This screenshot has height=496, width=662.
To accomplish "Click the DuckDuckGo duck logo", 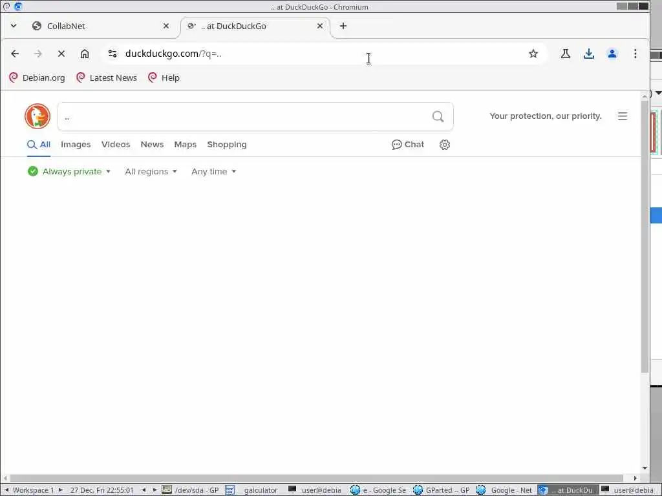I will pos(37,116).
